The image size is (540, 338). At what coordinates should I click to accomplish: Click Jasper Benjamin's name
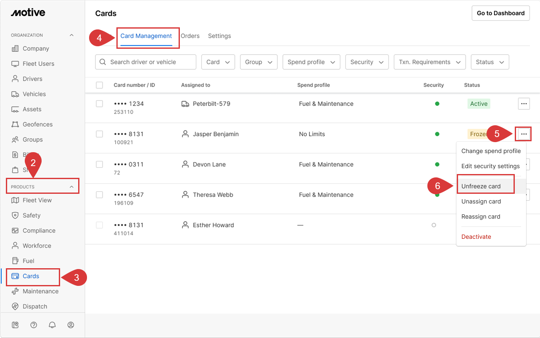[x=216, y=134]
